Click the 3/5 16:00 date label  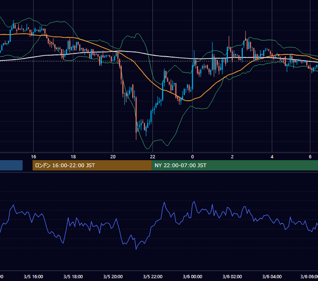(33, 276)
